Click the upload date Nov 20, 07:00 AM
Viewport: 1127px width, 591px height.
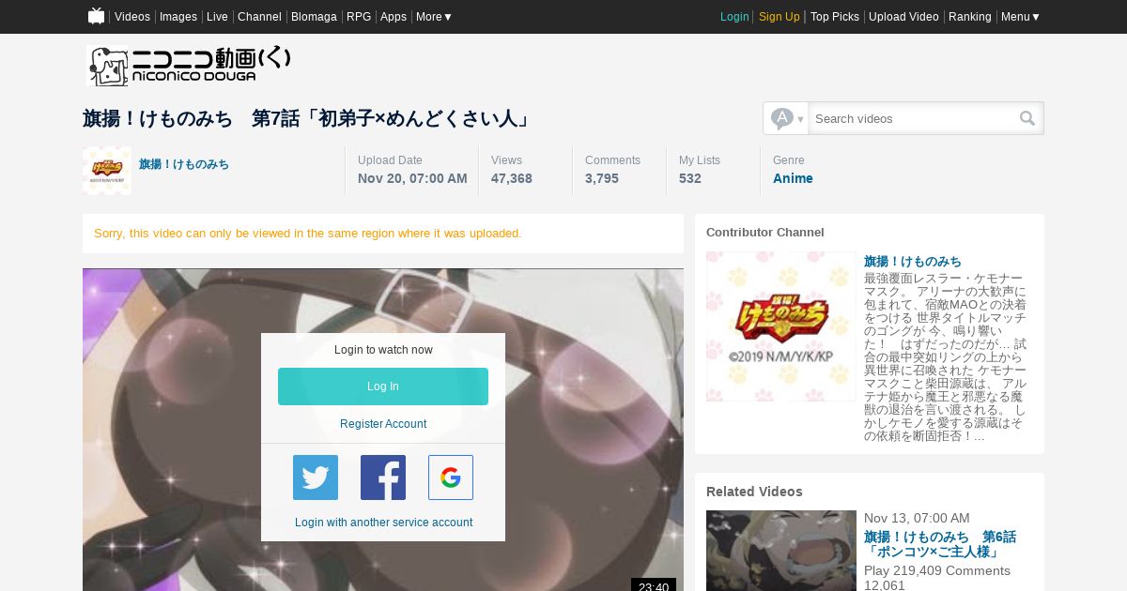pos(412,178)
